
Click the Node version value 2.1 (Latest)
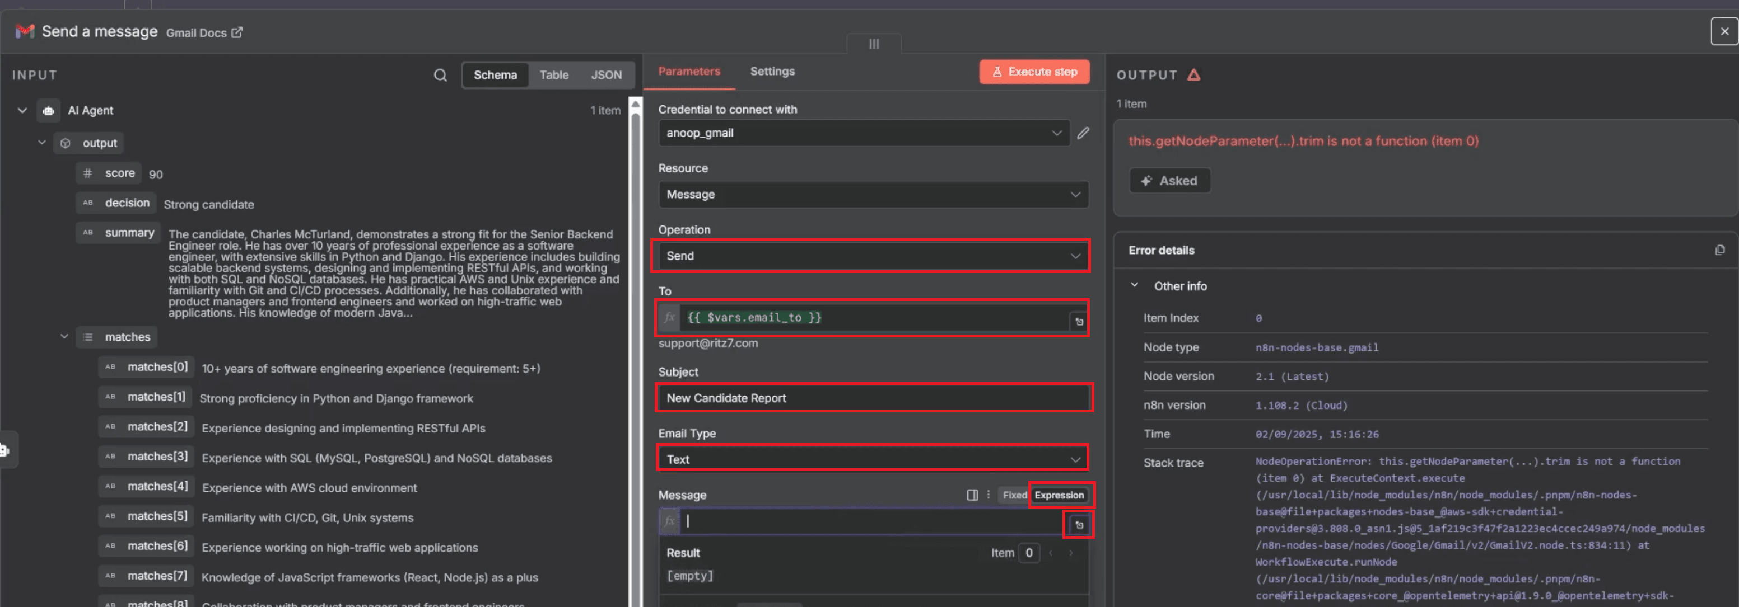pyautogui.click(x=1292, y=377)
